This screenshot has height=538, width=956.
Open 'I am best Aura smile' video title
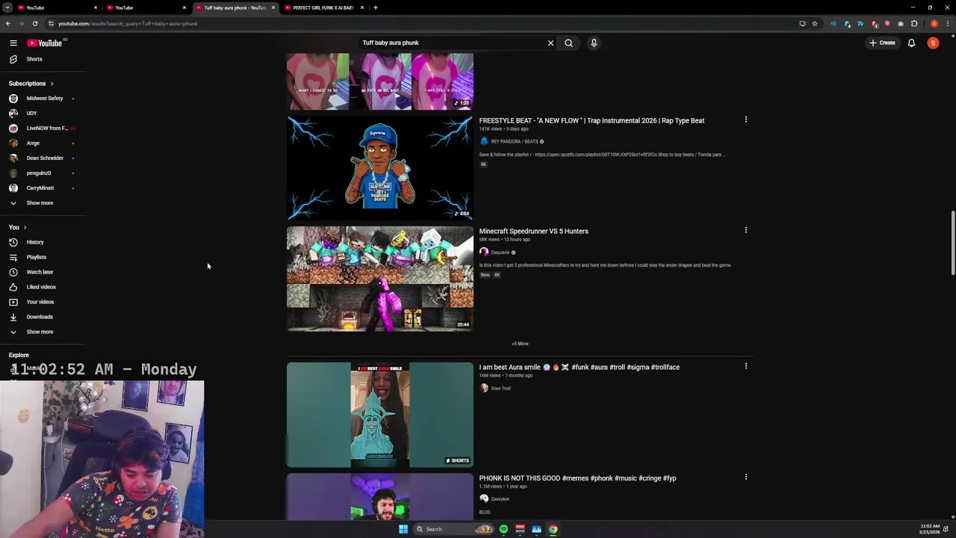(x=579, y=368)
